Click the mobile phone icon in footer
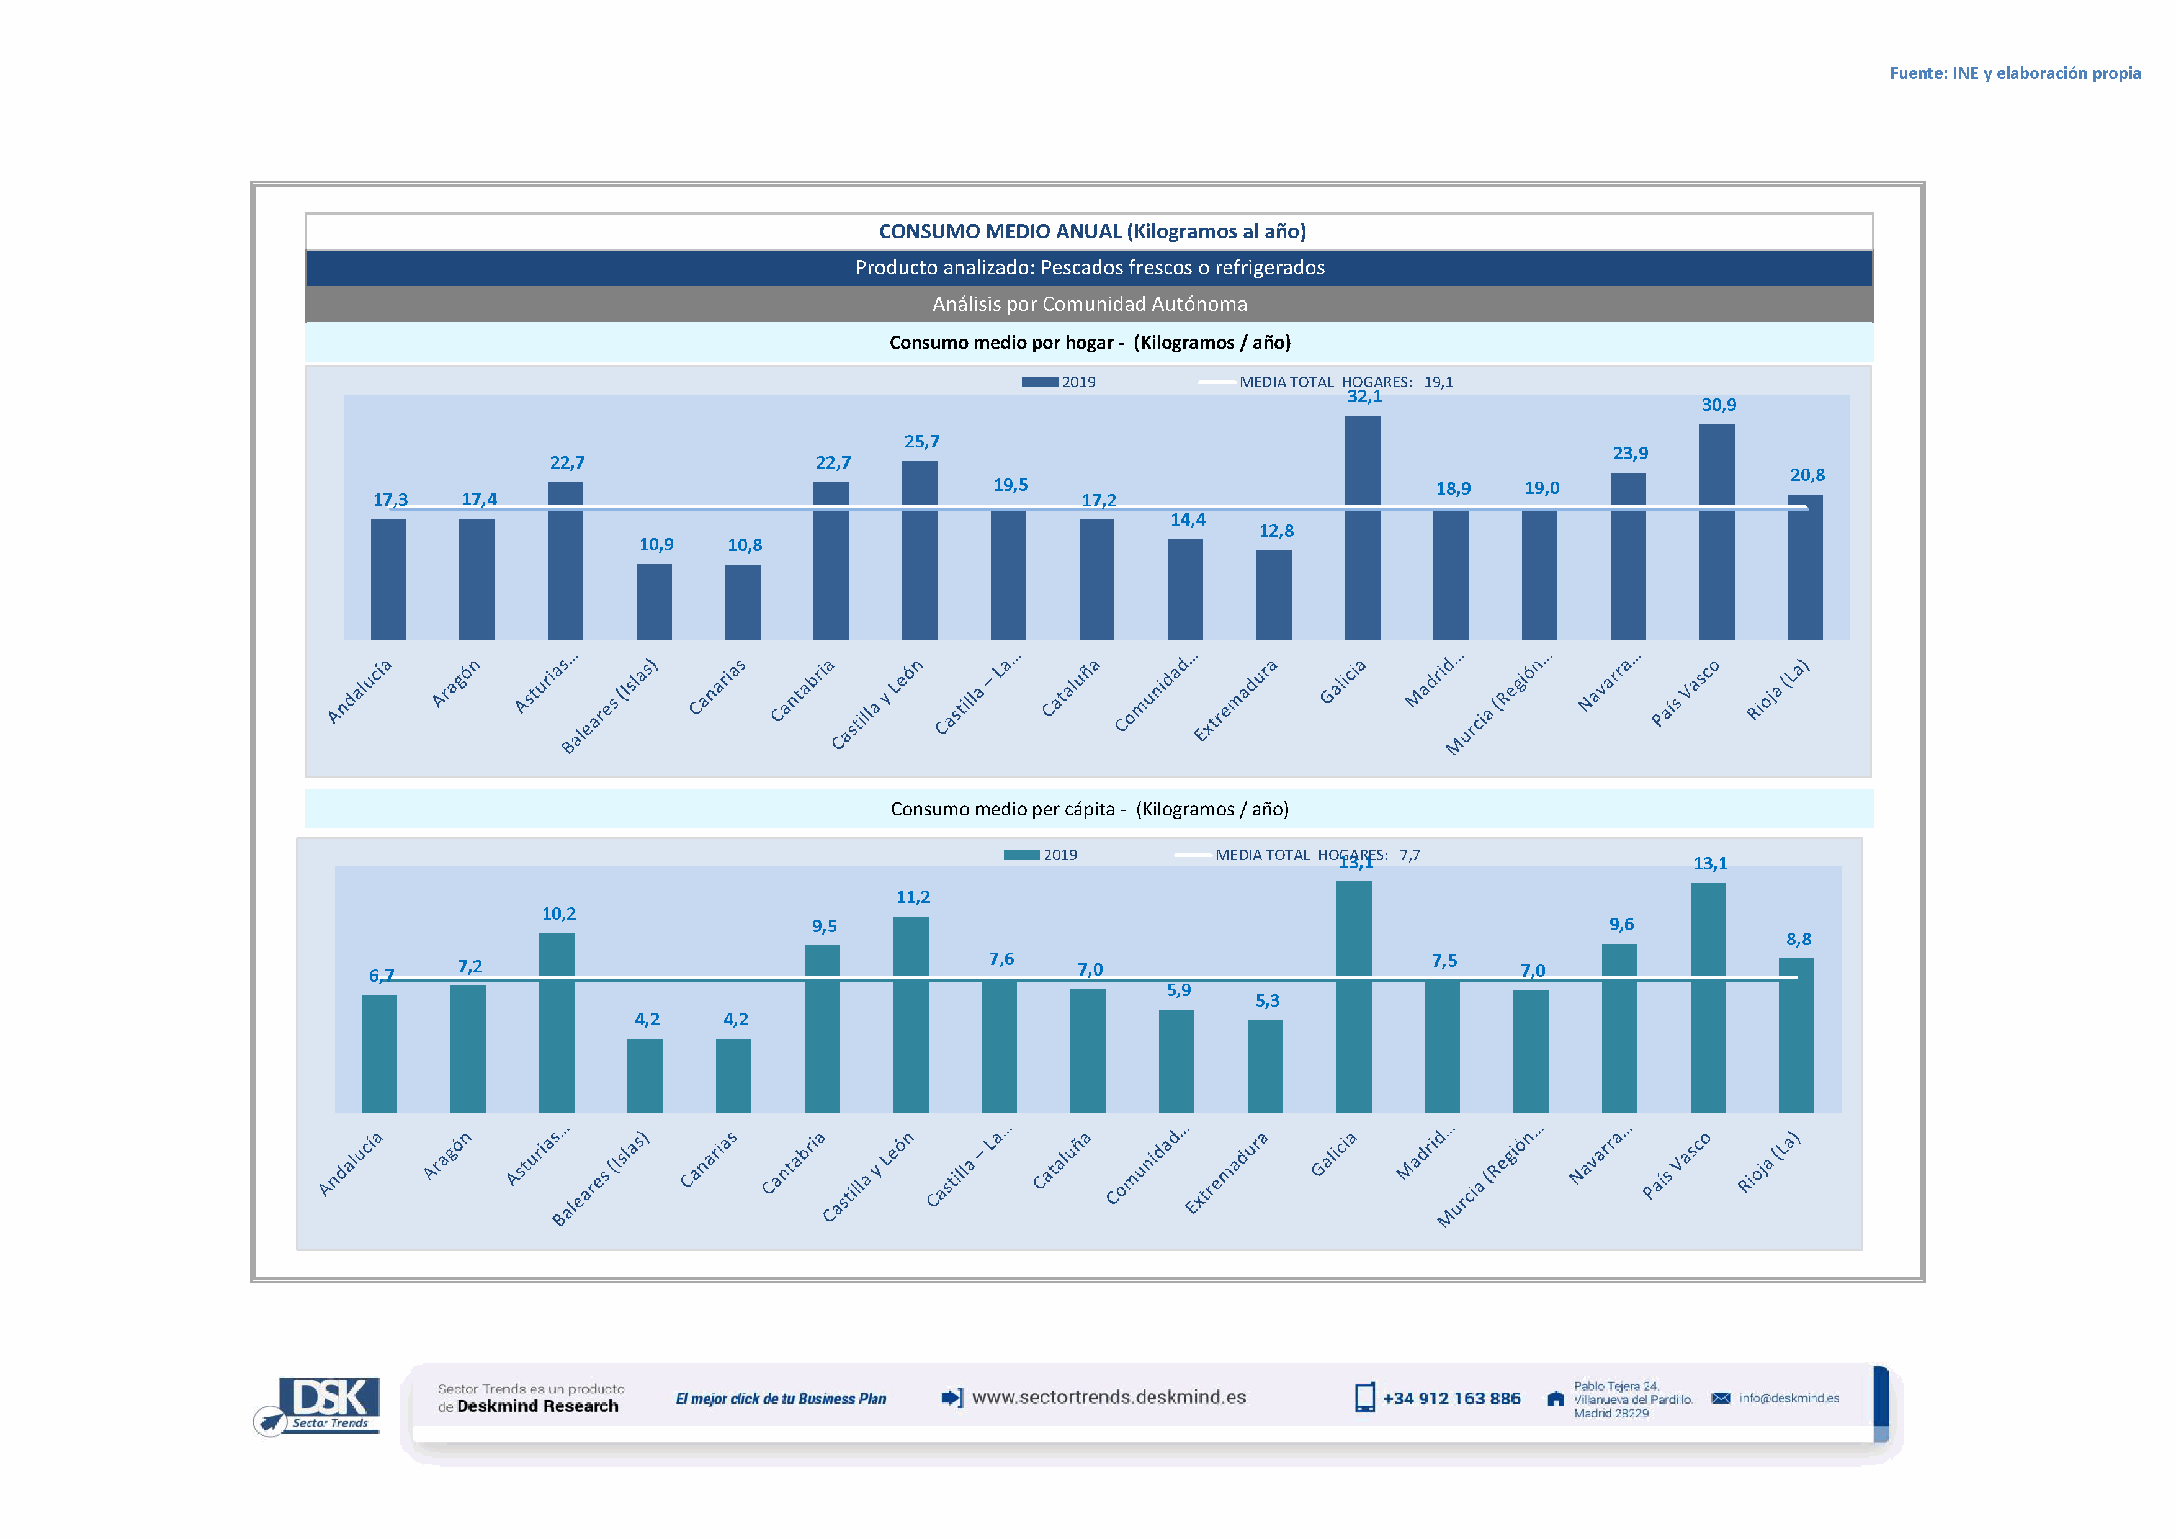The image size is (2176, 1539). [1365, 1398]
